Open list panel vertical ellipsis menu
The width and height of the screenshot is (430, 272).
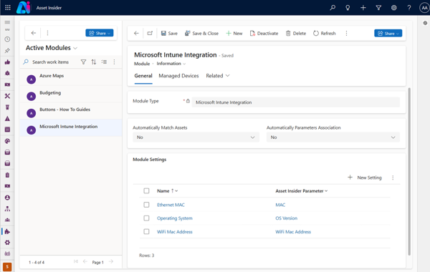(x=47, y=33)
